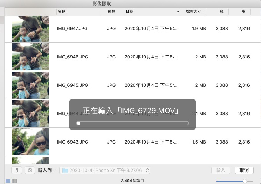Select the thumbnail of the 2.1 MB photo row
Screen dimensions: 261x184
point(31,113)
